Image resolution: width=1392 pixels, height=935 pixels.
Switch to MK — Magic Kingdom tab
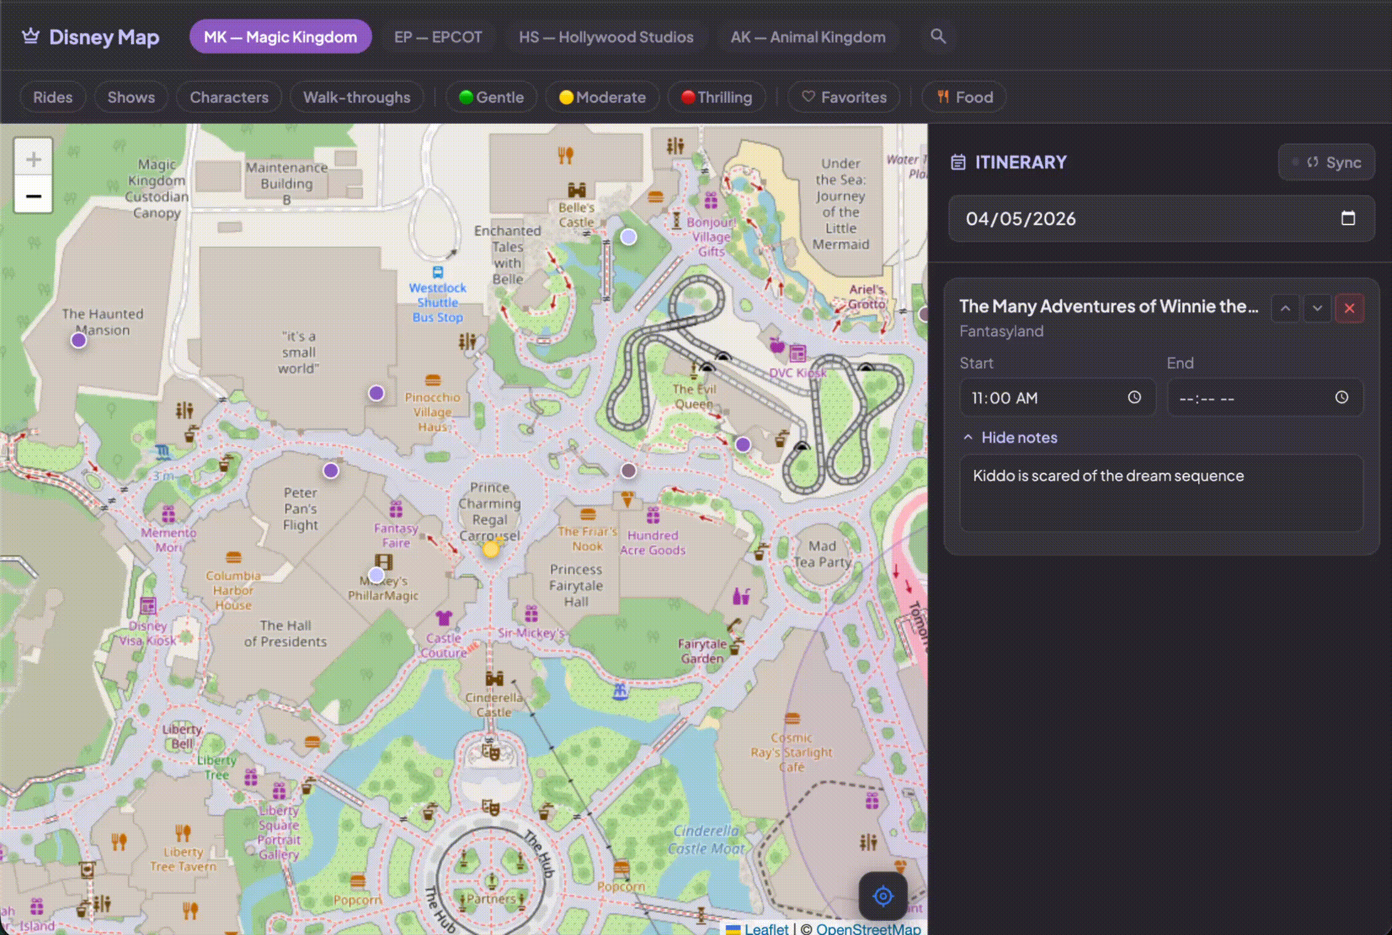[x=281, y=37]
